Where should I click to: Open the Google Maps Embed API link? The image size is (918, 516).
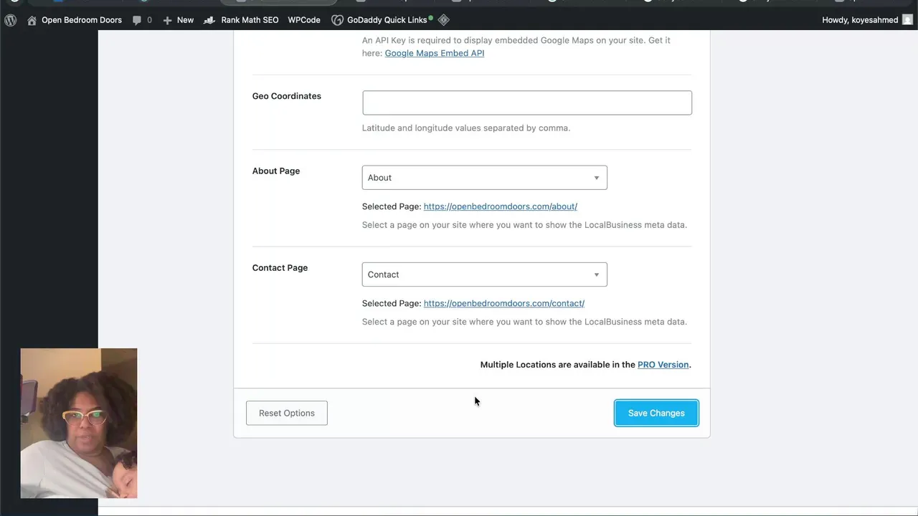(x=435, y=53)
